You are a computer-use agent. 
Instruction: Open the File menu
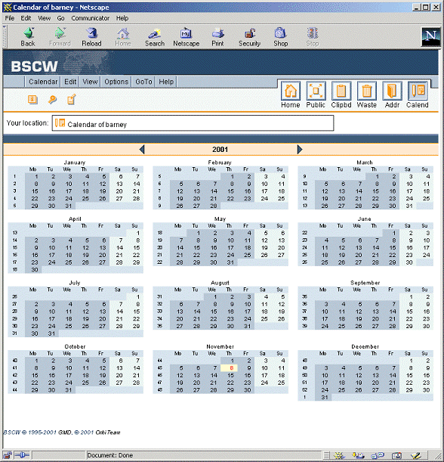(x=9, y=18)
